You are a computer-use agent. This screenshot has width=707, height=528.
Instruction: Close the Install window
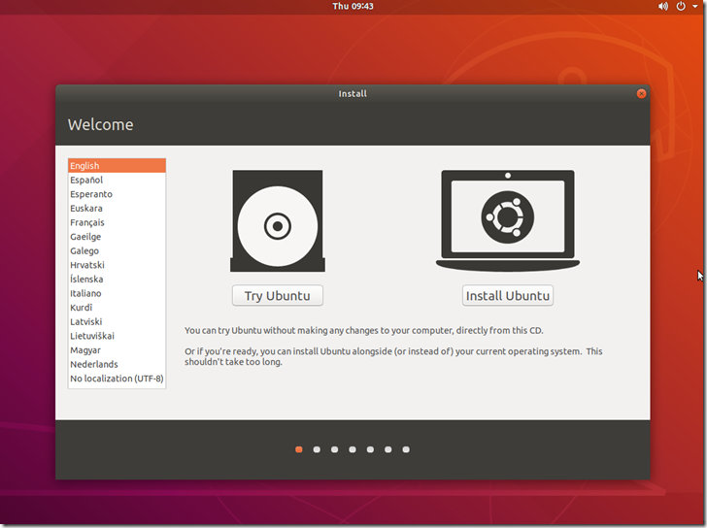click(641, 94)
